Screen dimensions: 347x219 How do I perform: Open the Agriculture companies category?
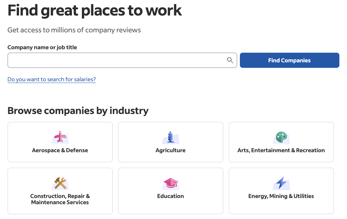point(170,142)
